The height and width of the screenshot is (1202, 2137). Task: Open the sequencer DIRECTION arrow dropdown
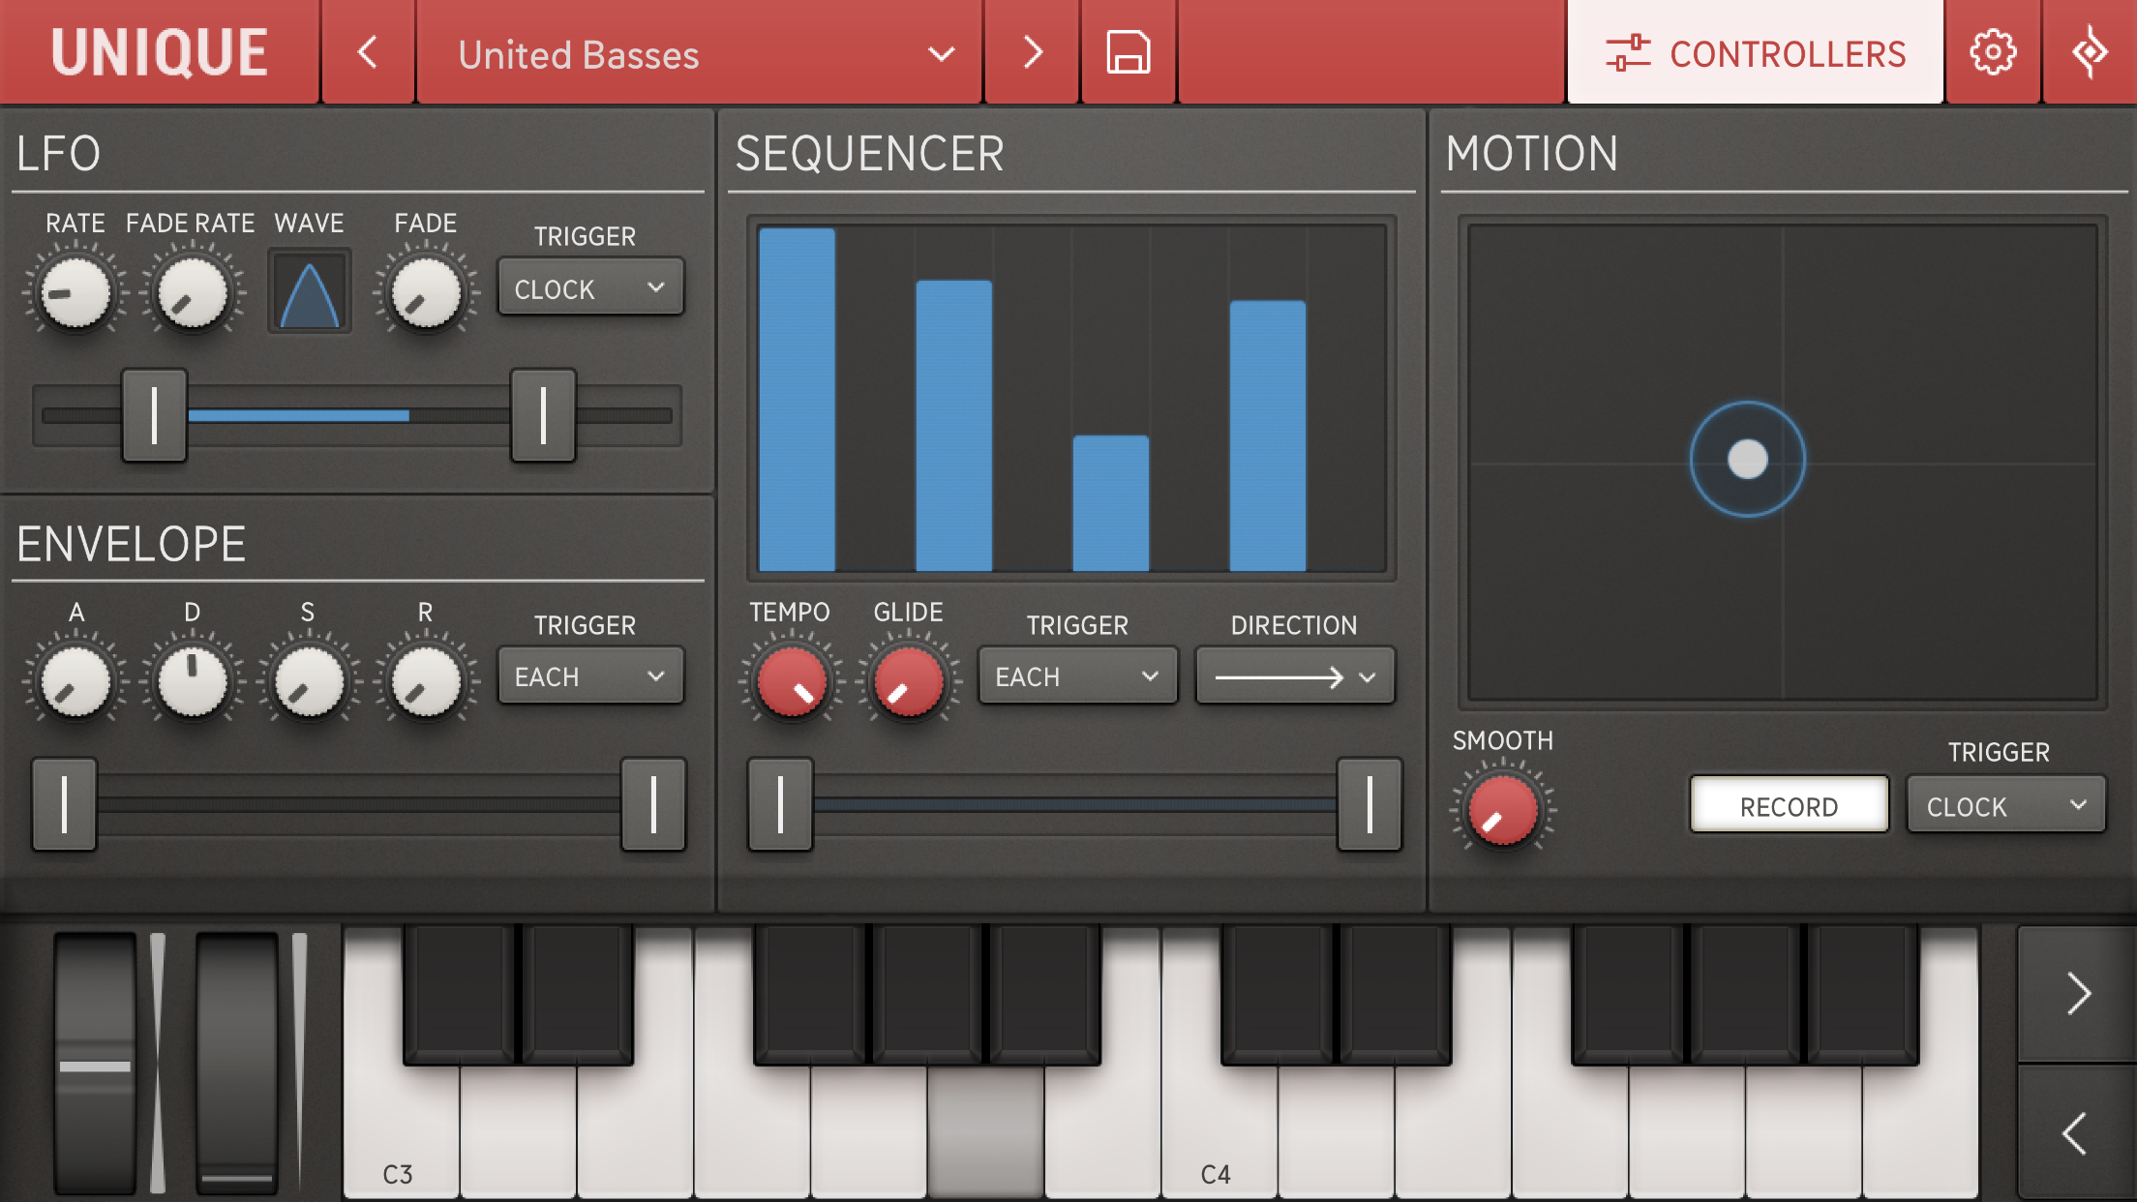(1294, 676)
